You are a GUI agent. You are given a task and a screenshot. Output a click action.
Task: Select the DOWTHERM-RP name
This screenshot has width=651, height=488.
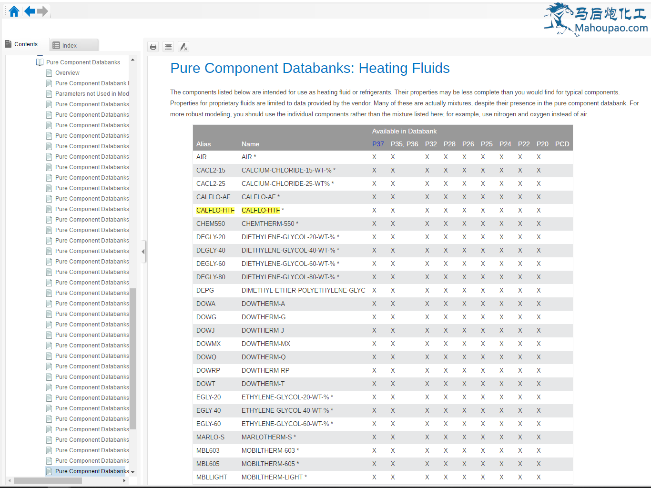tap(265, 370)
